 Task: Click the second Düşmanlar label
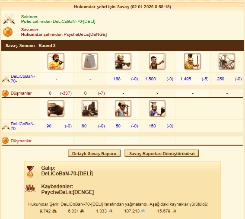[21, 141]
